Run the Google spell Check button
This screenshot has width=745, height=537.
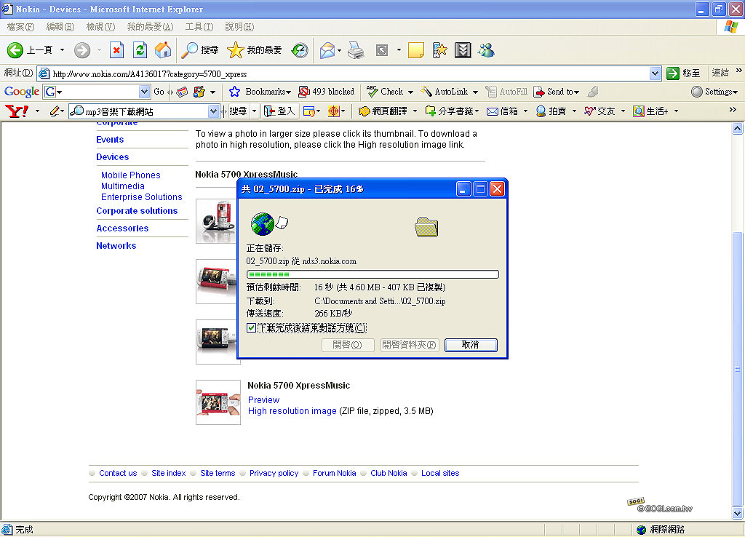pyautogui.click(x=384, y=92)
